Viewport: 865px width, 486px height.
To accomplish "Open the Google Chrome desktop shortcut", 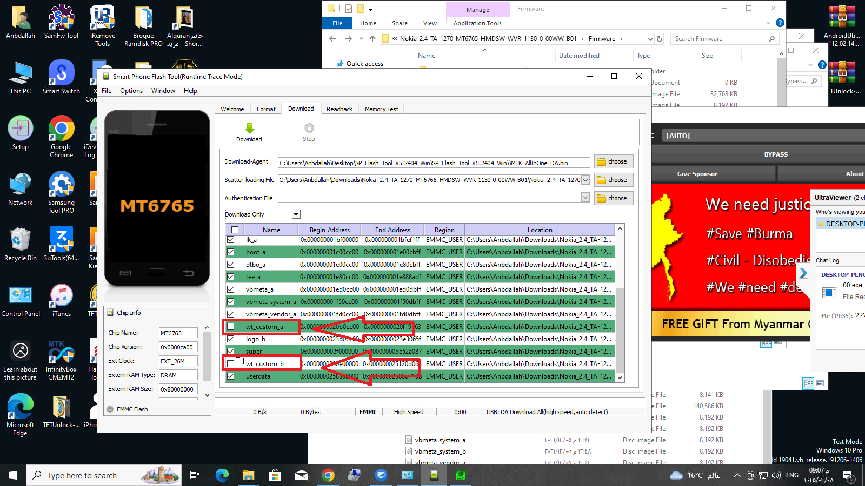I will point(61,137).
